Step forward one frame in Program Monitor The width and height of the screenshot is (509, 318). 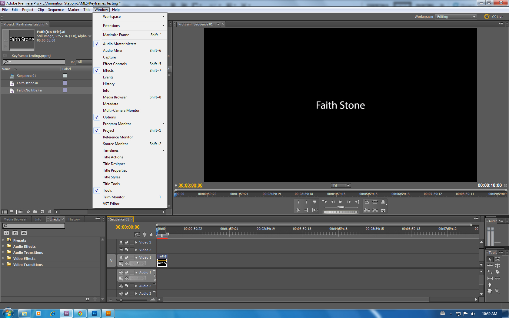(349, 202)
